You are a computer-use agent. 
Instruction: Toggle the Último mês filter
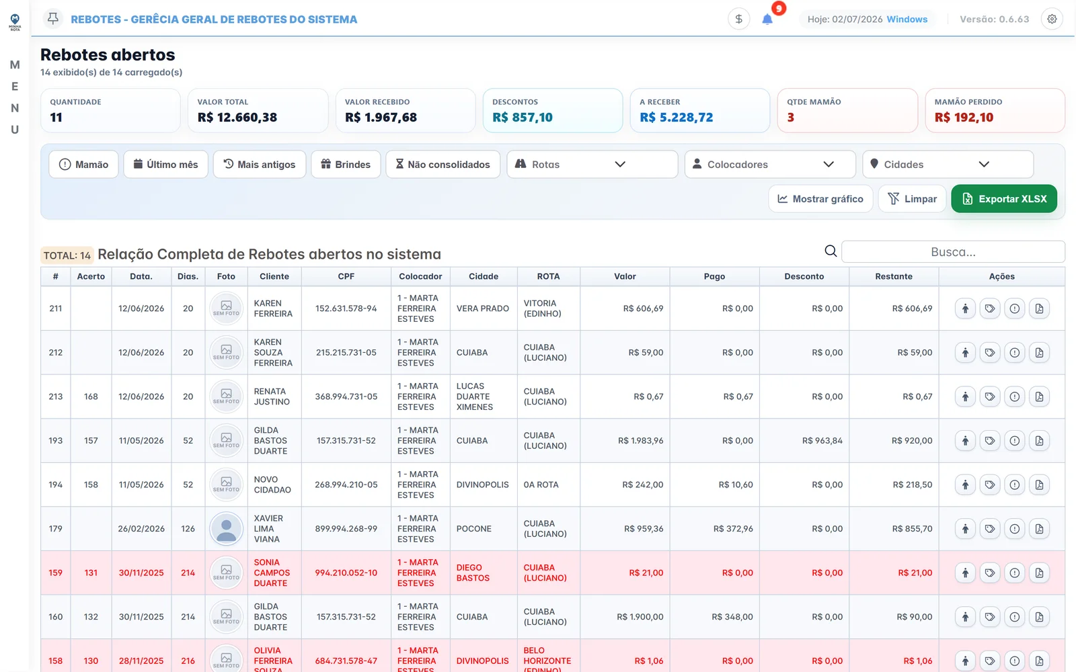point(165,165)
